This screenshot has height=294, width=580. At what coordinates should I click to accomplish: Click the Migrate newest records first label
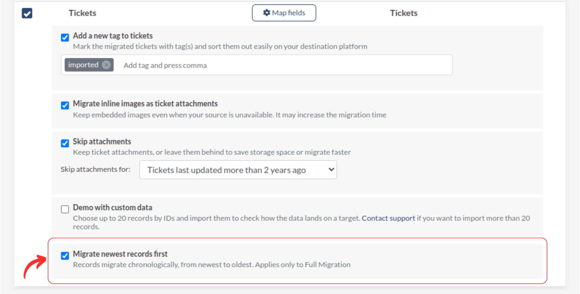click(x=120, y=254)
